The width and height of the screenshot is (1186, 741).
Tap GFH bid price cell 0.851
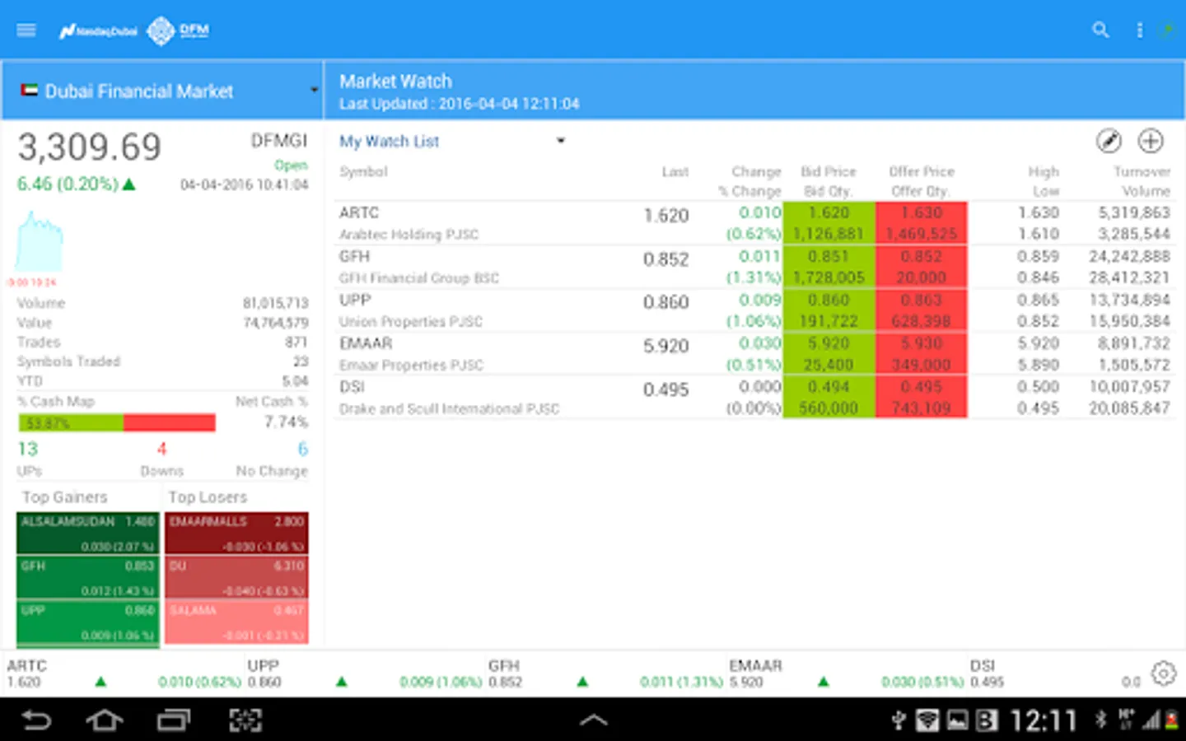829,256
